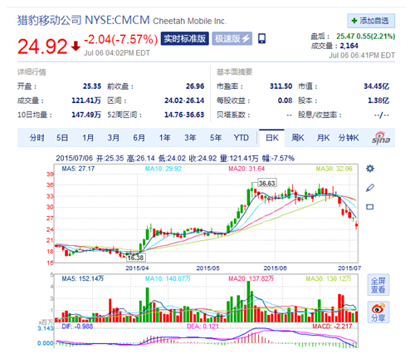Share chart via Weibo 分享 icon
Screen dimensions: 415x354
pyautogui.click(x=378, y=312)
